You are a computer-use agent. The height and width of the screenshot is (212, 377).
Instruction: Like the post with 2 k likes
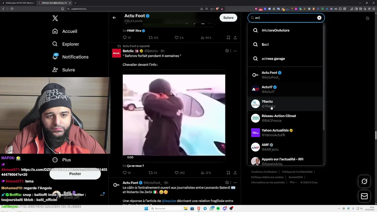179,38
